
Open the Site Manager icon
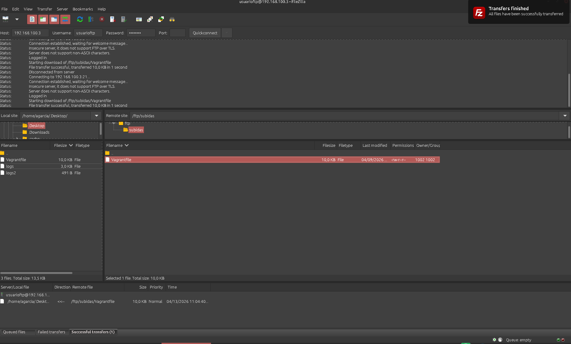tap(6, 19)
